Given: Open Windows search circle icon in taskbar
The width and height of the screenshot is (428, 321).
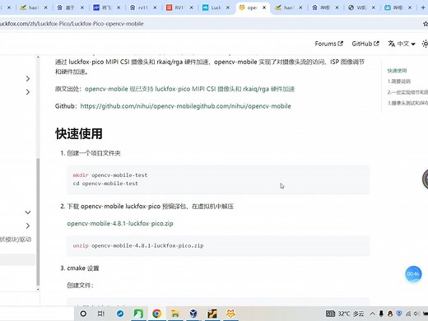Looking at the screenshot, I should pos(83,314).
